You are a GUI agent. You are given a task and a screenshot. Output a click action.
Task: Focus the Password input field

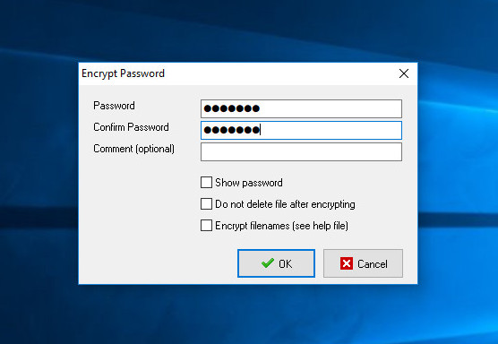tap(301, 108)
